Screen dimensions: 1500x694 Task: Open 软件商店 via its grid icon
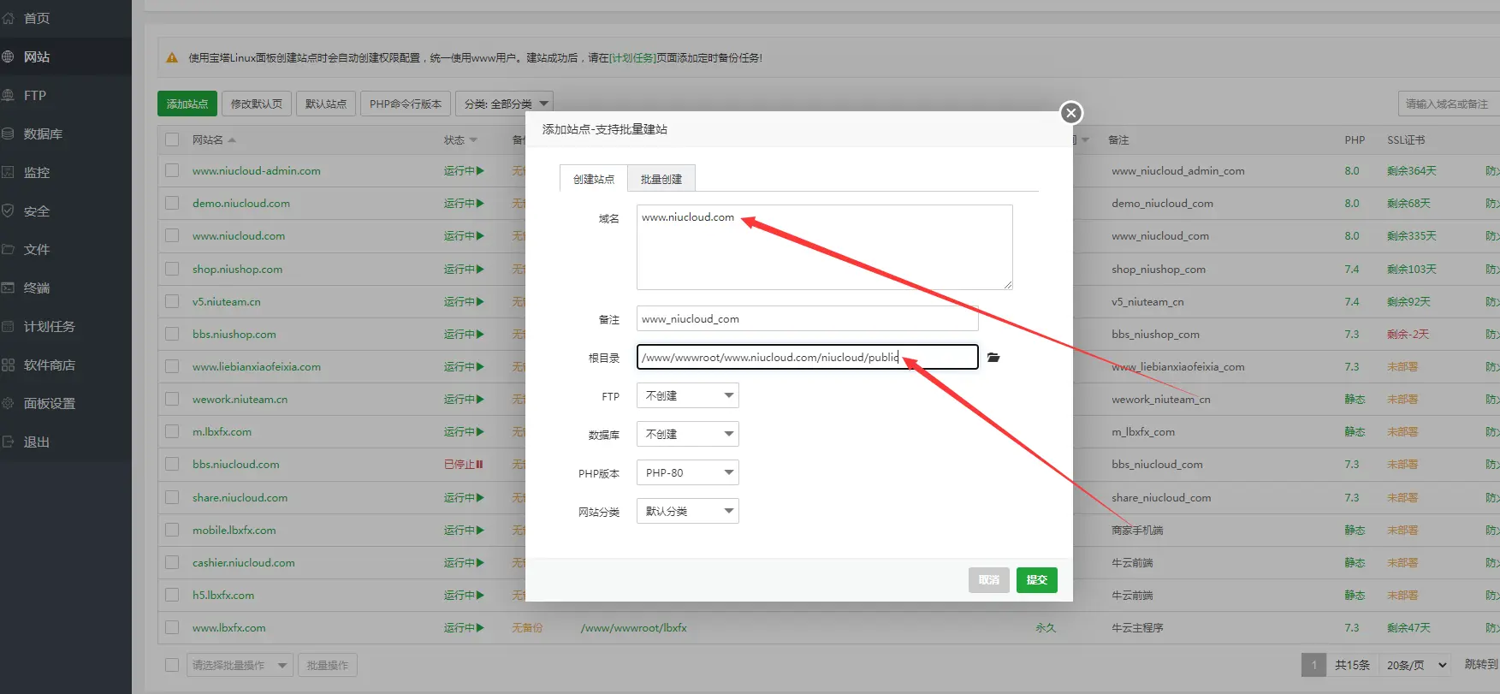8,365
